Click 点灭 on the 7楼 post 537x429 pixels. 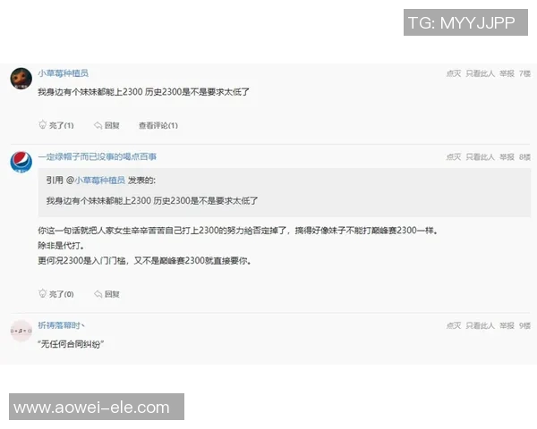click(x=454, y=73)
